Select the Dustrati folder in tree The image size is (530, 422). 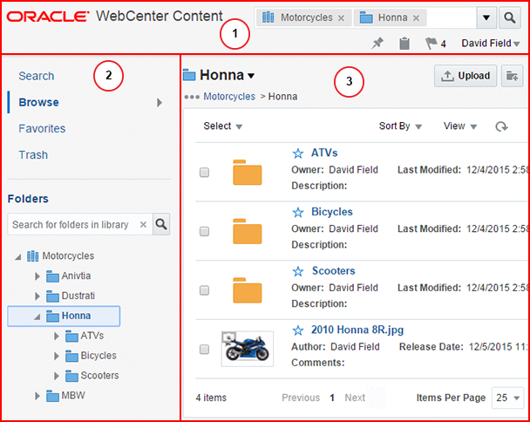(x=71, y=296)
